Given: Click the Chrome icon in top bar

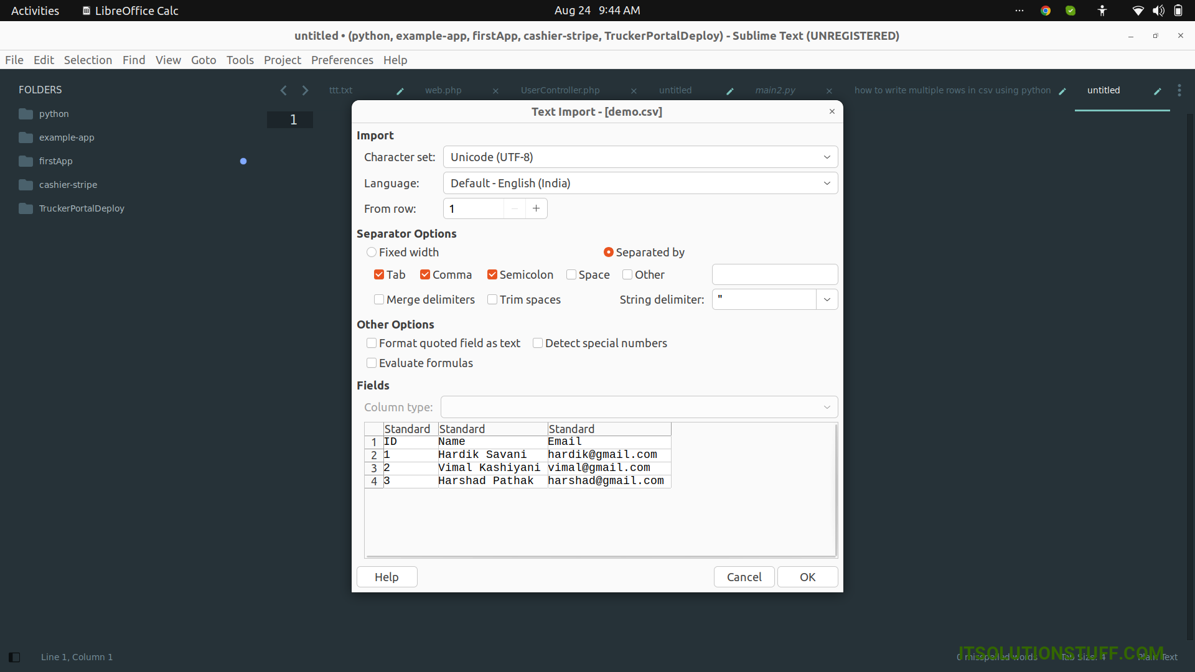Looking at the screenshot, I should tap(1046, 11).
